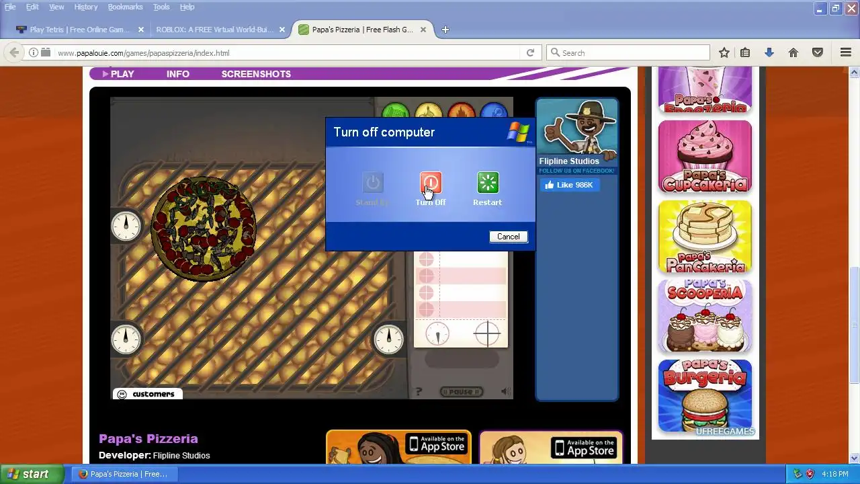860x484 pixels.
Task: Open the green Order Station button
Action: 396,112
